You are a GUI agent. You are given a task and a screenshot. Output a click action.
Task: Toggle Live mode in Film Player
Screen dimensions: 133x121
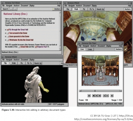click(x=82, y=49)
